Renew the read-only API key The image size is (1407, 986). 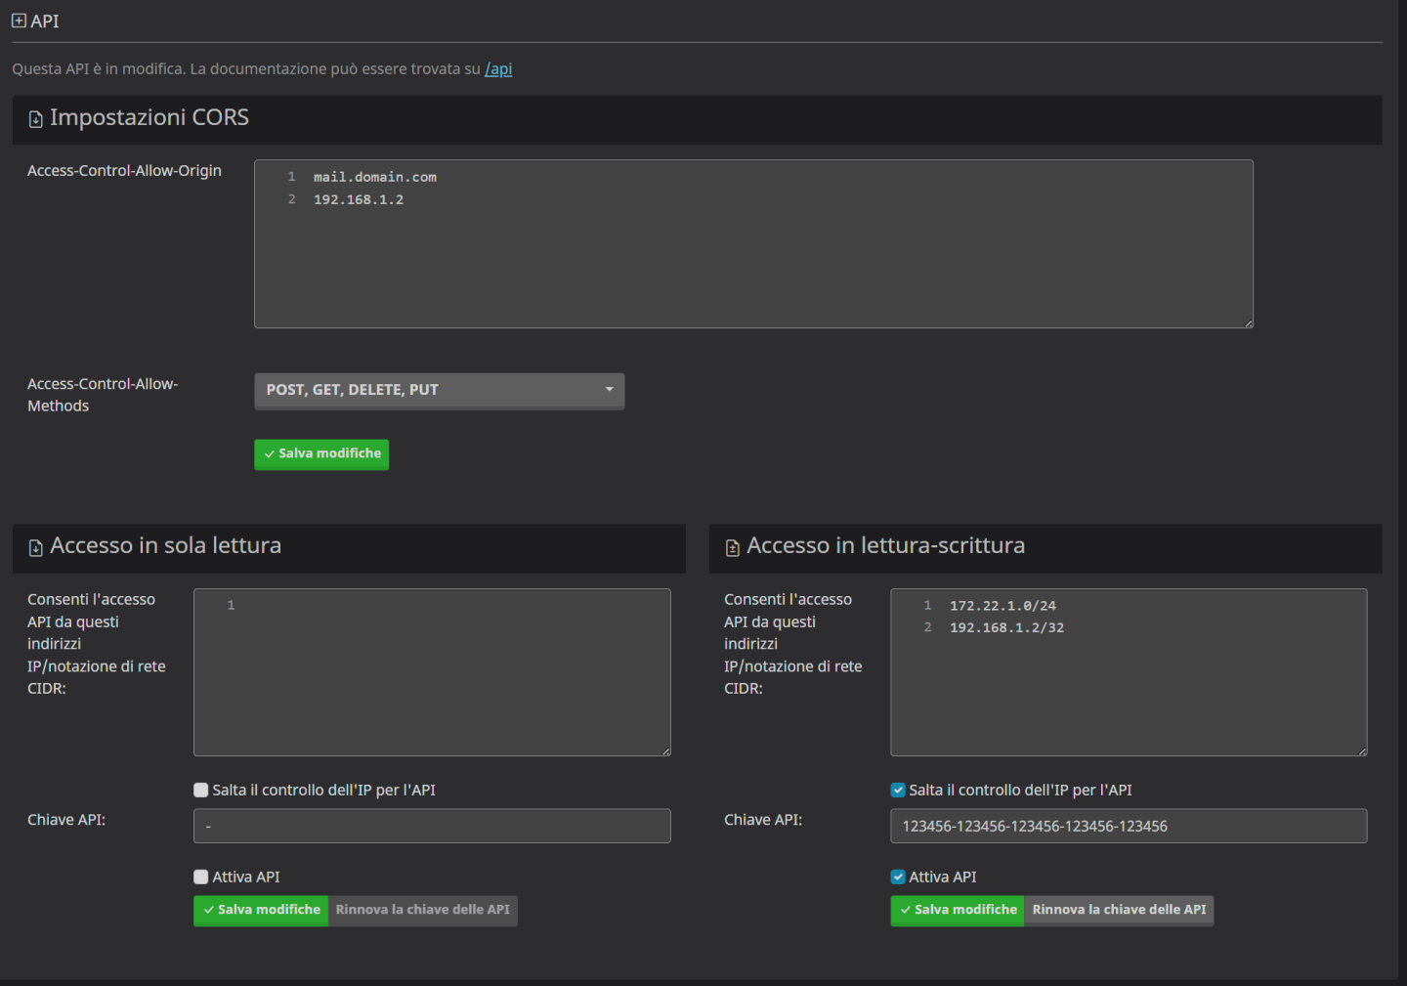tap(423, 911)
